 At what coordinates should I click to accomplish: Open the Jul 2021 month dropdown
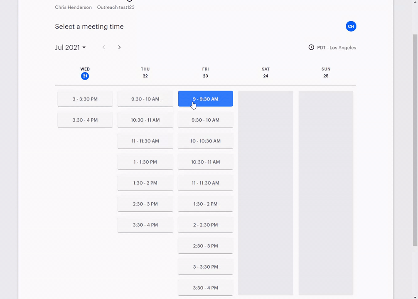pos(70,47)
